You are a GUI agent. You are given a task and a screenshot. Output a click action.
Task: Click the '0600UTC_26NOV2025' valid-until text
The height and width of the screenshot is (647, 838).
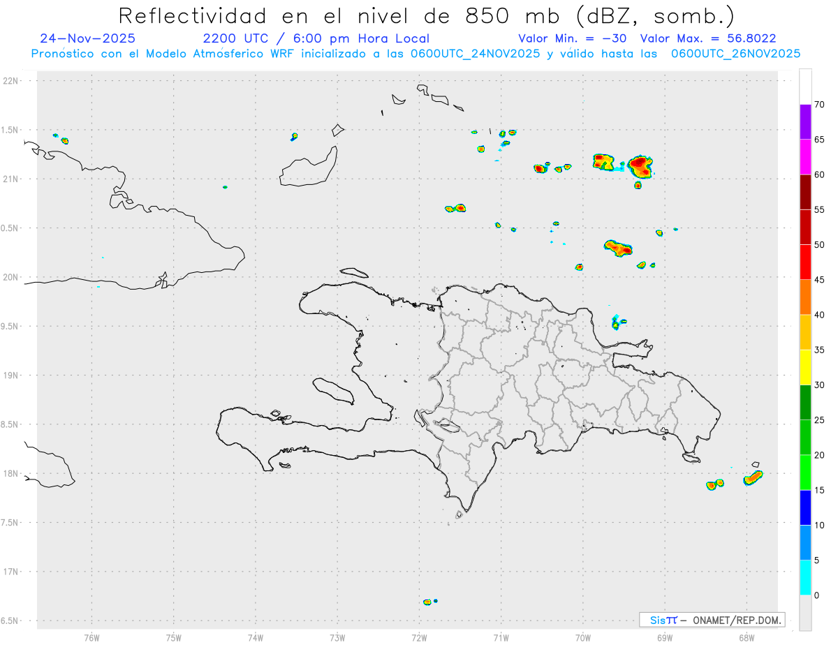[735, 54]
